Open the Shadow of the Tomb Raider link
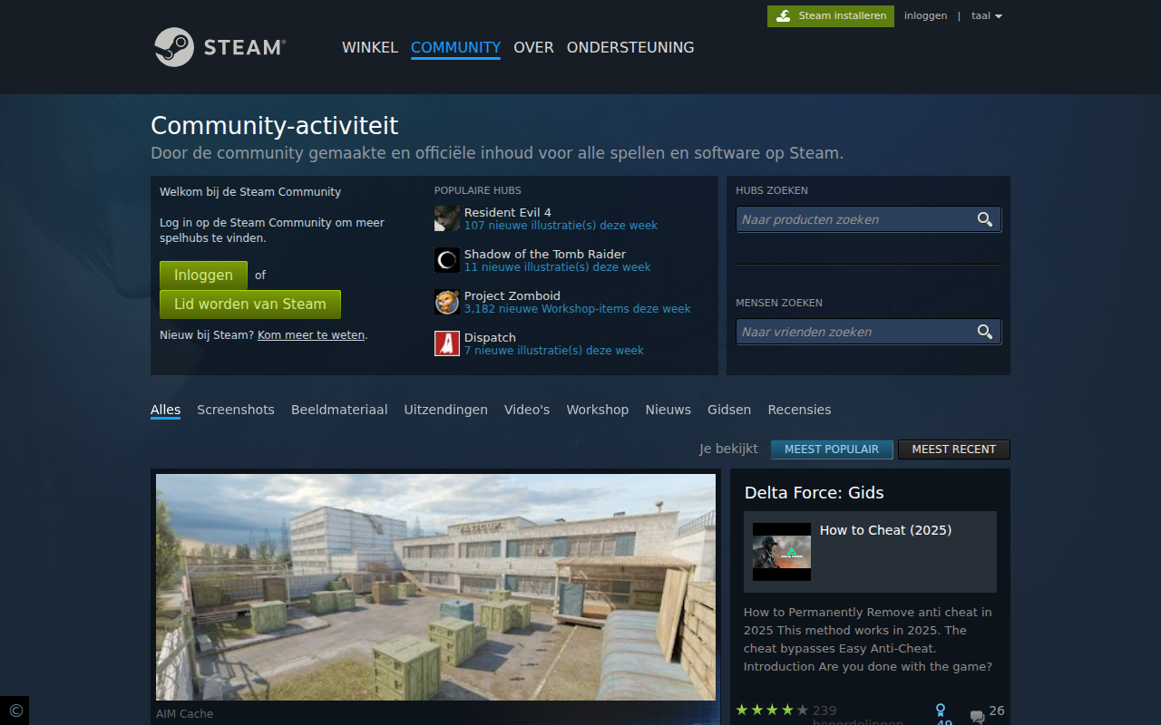The width and height of the screenshot is (1161, 725). pyautogui.click(x=545, y=254)
